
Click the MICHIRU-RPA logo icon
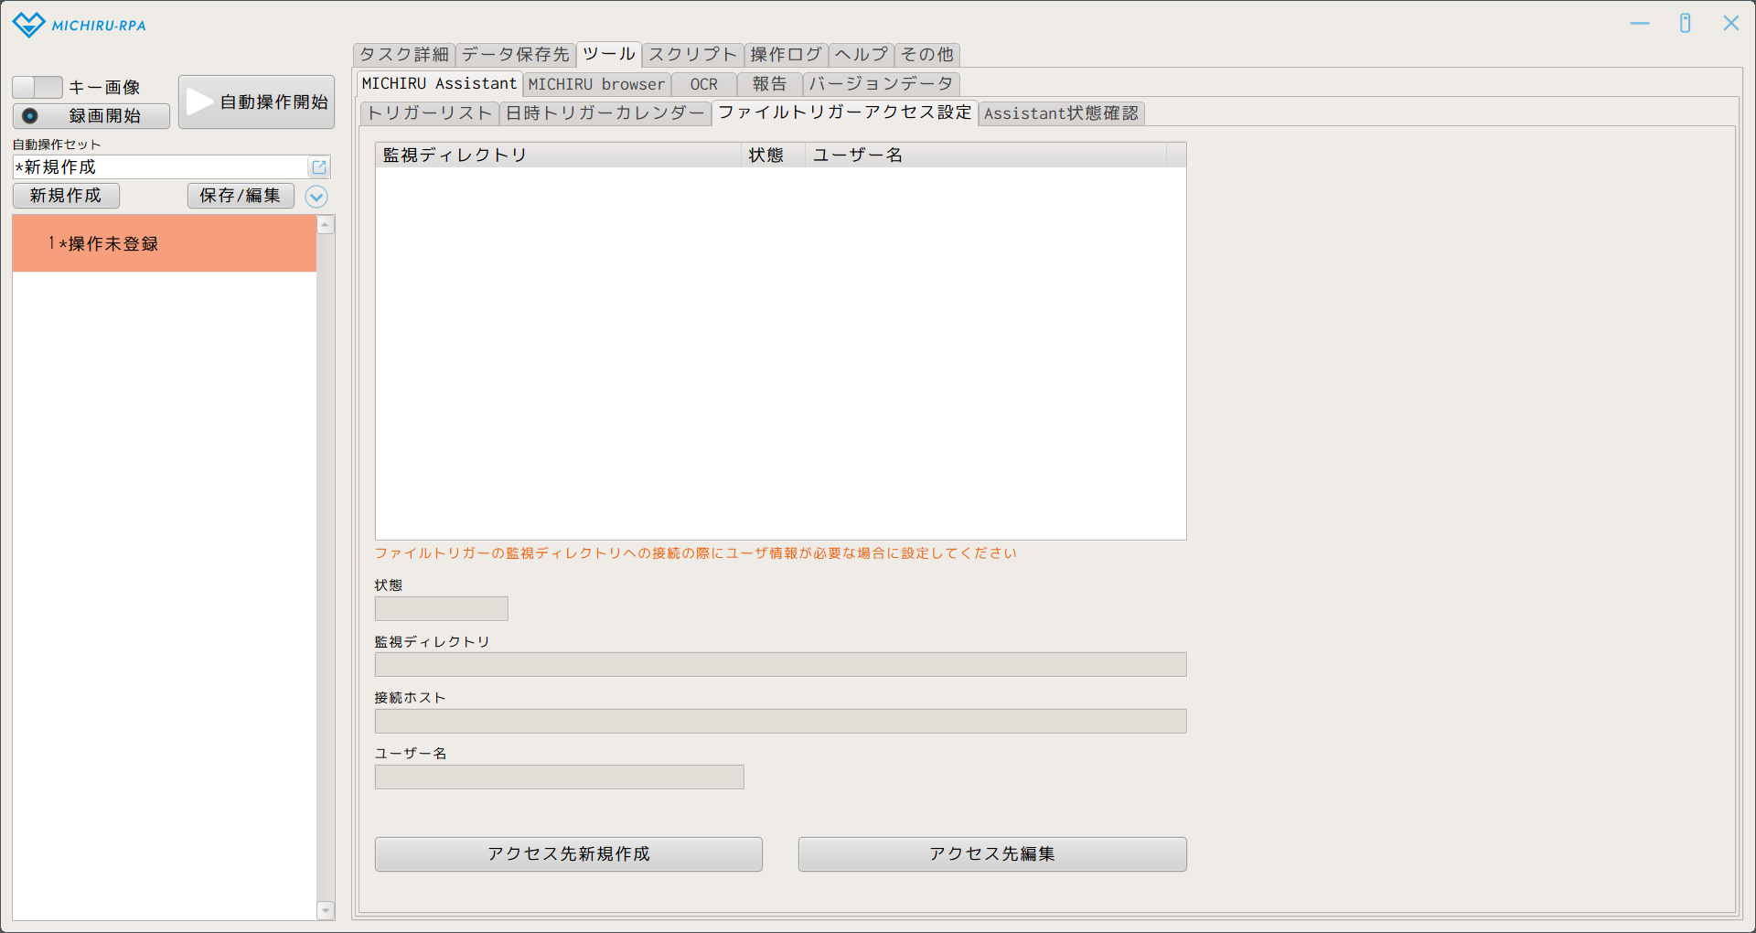pyautogui.click(x=28, y=25)
